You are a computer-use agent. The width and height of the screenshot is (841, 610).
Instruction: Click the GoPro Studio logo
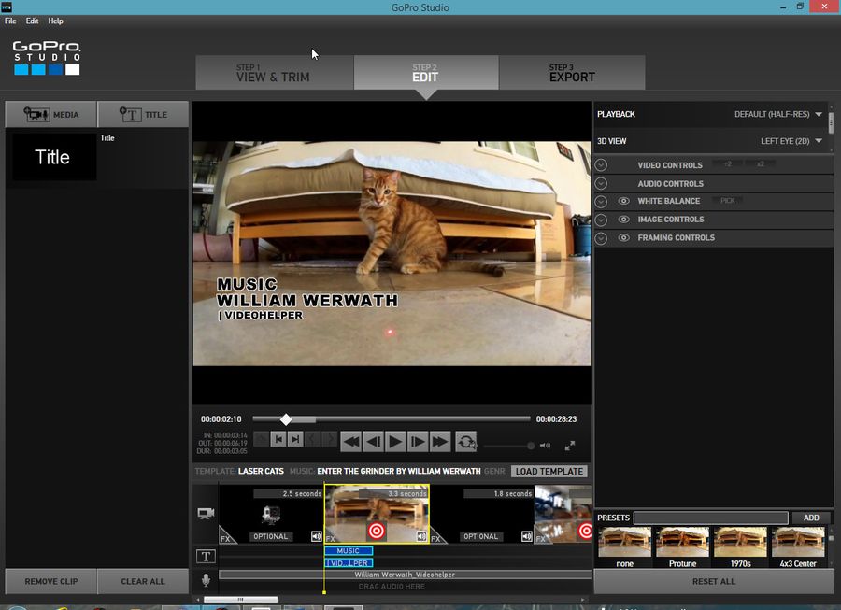click(47, 57)
